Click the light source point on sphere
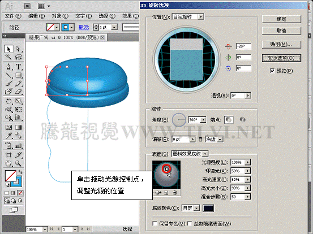The image size is (313, 234). click(166, 169)
